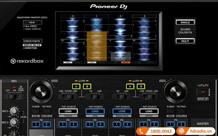The height and width of the screenshot is (136, 218).
Task: Click the hdradio.vn globe icon
Action: pyautogui.click(x=182, y=131)
